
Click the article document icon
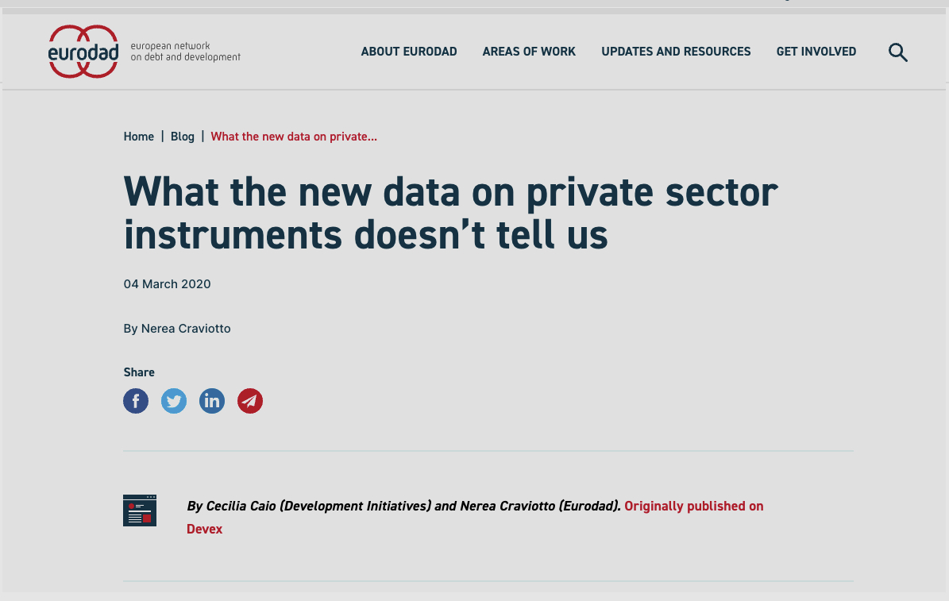point(140,510)
